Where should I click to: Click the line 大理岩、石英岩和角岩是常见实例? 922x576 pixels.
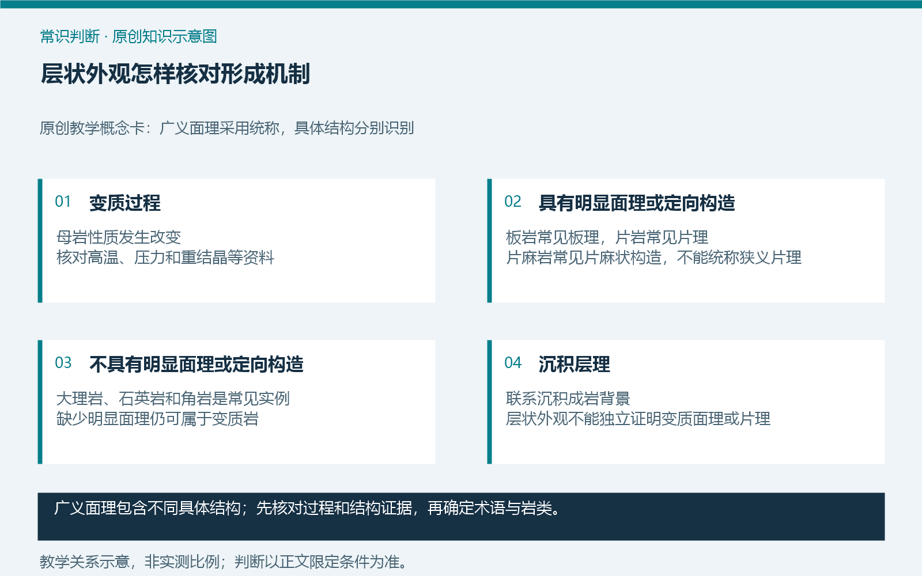pos(173,399)
